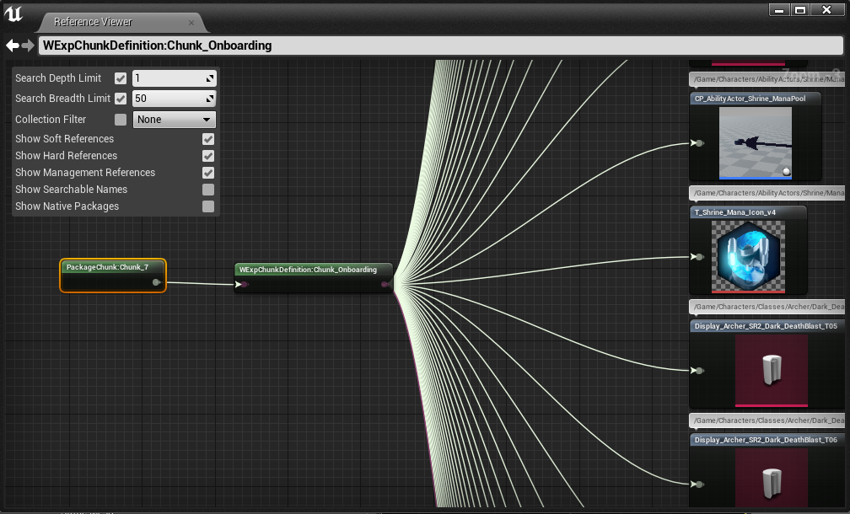Click the output pin on the PackageChunk:Chunk_7 node
Image resolution: width=850 pixels, height=514 pixels.
pos(156,283)
